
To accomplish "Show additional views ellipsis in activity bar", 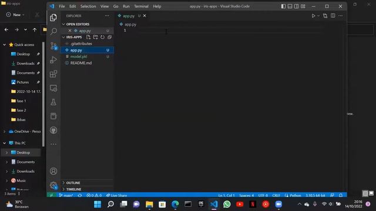I will click(x=53, y=144).
